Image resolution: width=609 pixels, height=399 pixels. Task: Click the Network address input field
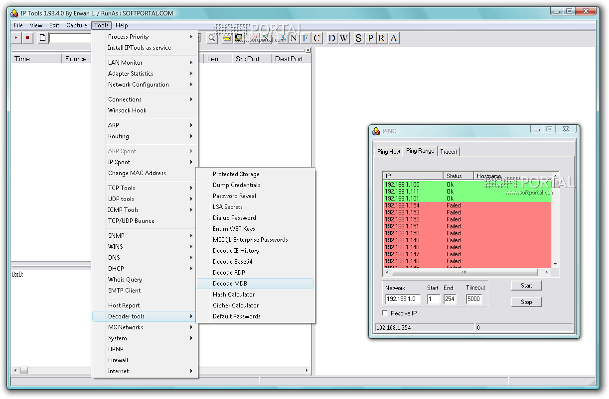tap(403, 299)
